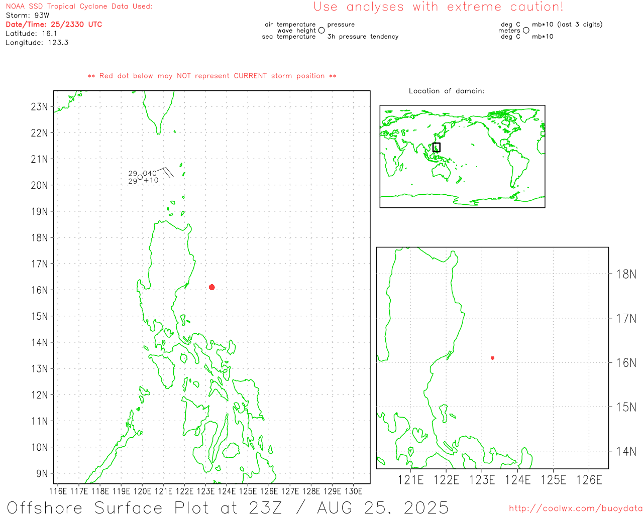Click the '128E' longitude label

311,491
